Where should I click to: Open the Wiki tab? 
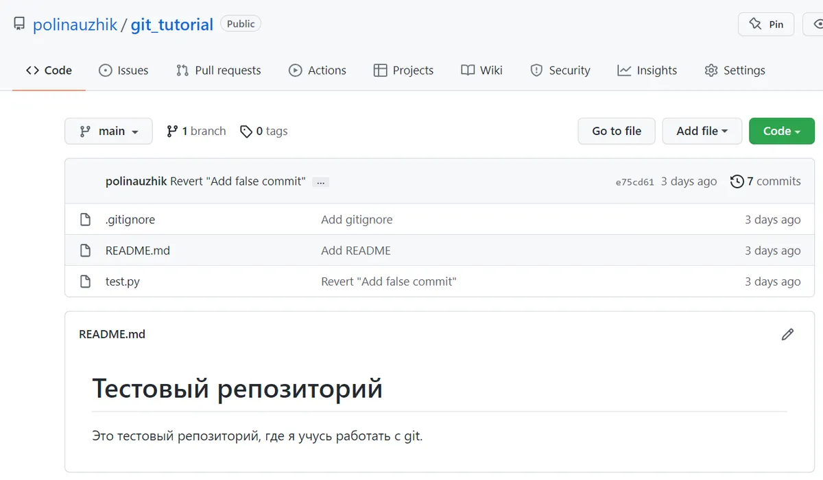click(x=481, y=70)
